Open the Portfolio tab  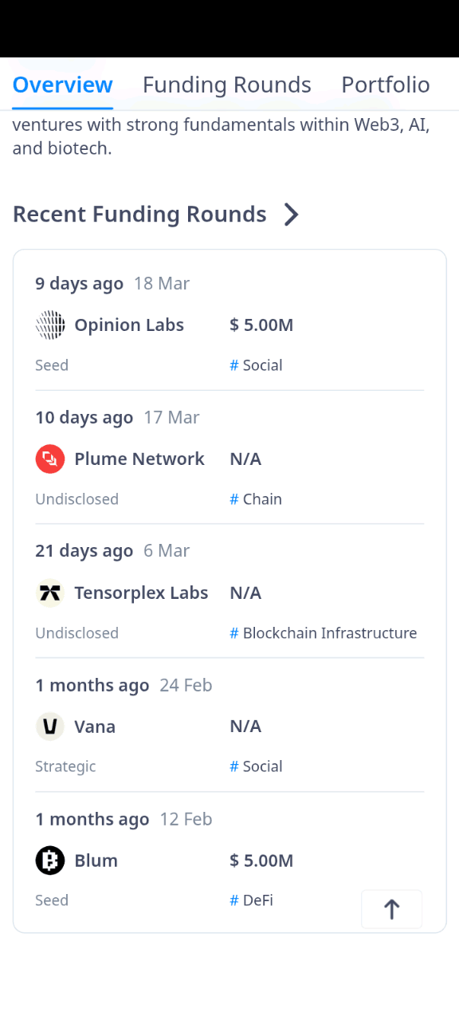[386, 85]
